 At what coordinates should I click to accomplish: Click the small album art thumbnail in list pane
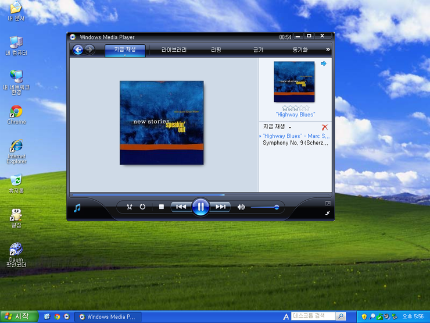[294, 82]
